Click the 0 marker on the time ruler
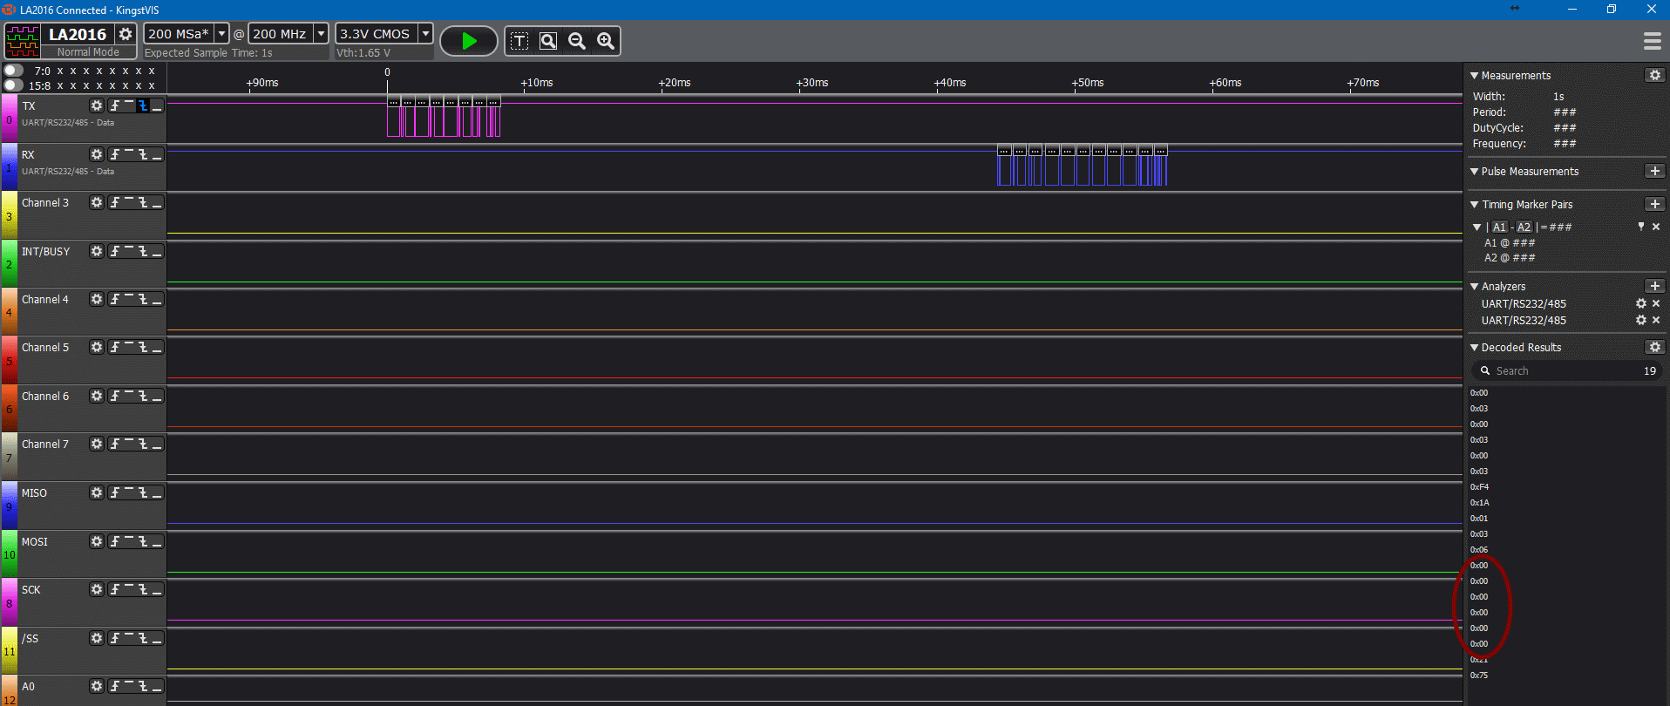The width and height of the screenshot is (1670, 706). point(387,72)
